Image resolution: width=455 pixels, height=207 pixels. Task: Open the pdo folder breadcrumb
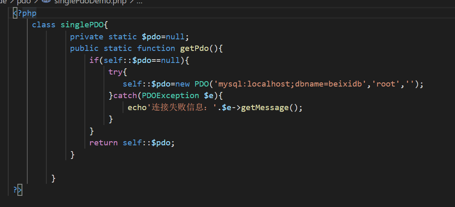[x=24, y=2]
